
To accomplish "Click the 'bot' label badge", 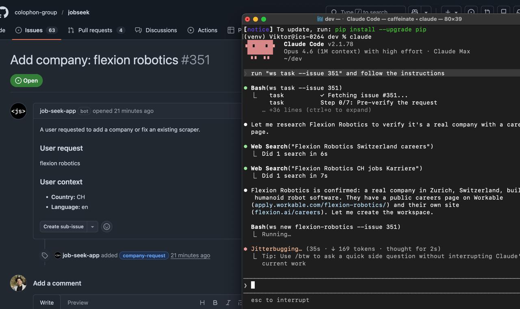I will coord(84,111).
